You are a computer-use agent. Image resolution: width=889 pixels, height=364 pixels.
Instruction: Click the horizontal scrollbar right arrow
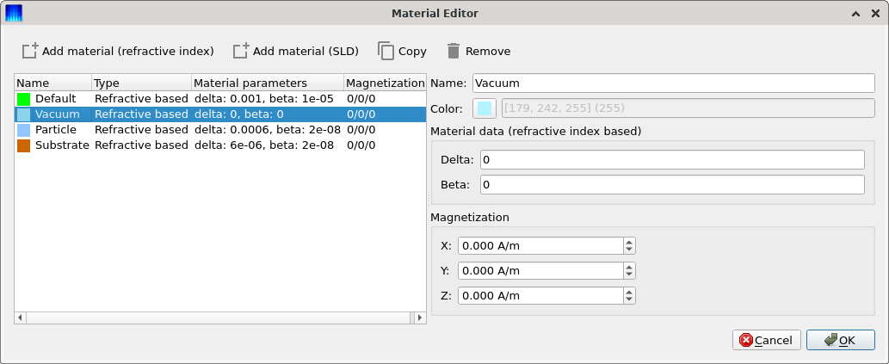click(420, 318)
